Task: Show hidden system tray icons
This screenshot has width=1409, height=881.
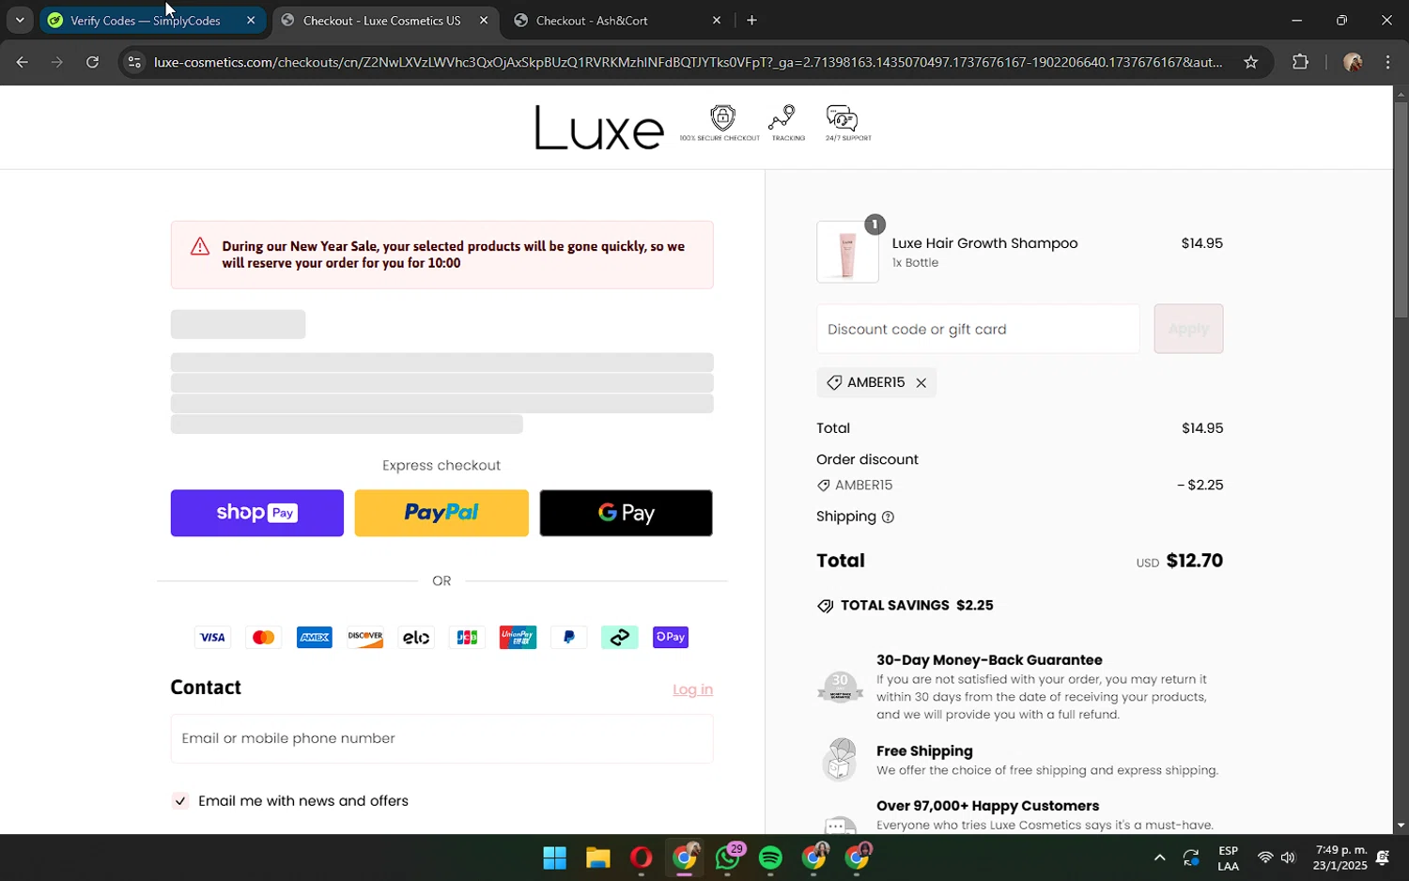Action: (x=1159, y=858)
